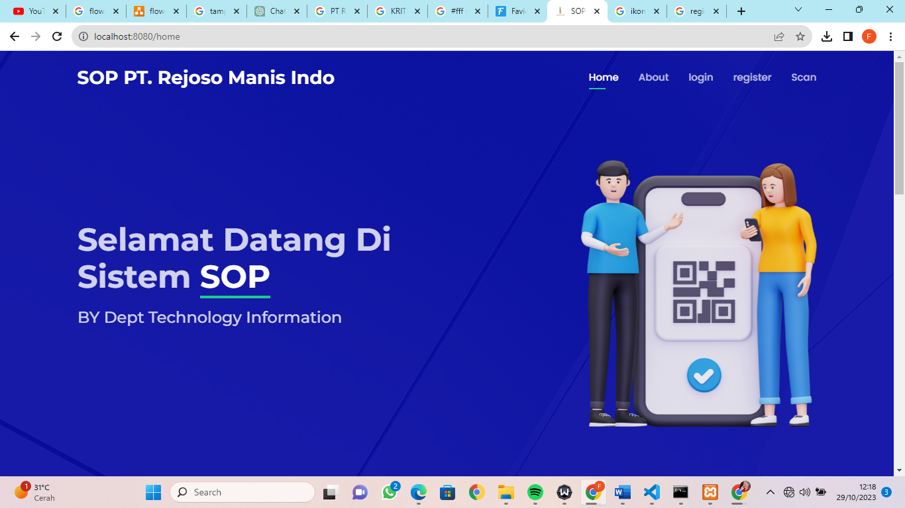Image resolution: width=905 pixels, height=508 pixels.
Task: Launch Microsoft Edge from taskbar
Action: click(418, 492)
